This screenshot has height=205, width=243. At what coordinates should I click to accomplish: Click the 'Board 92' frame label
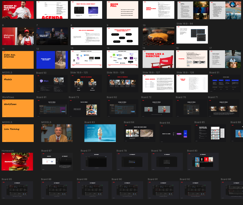[185, 179]
